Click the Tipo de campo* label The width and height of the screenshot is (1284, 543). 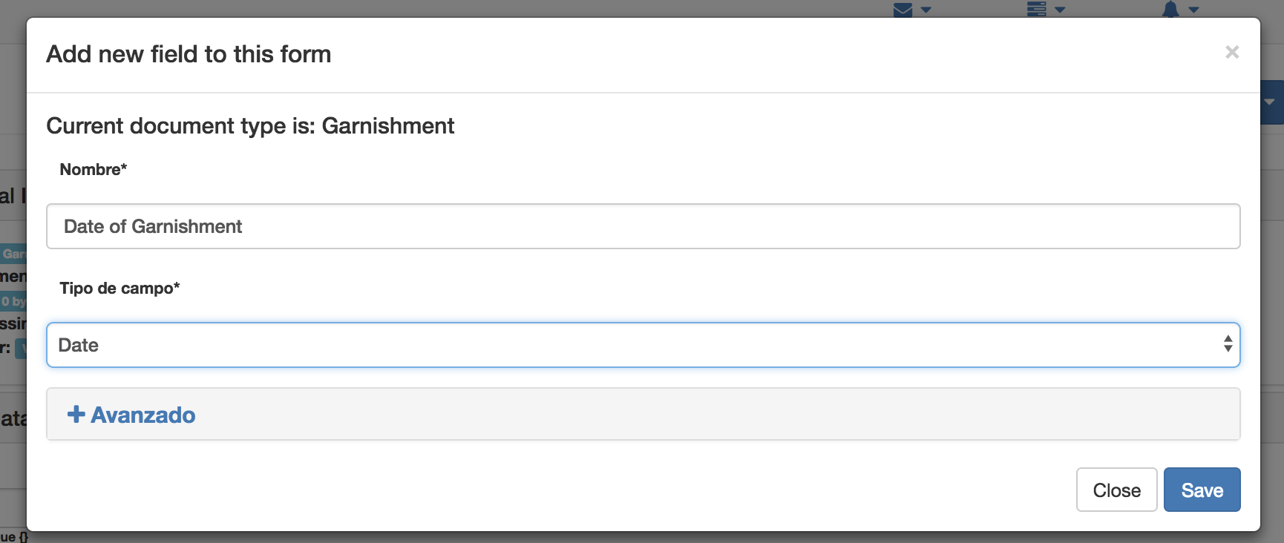119,288
